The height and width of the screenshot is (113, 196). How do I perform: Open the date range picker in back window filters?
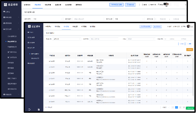coord(170,19)
